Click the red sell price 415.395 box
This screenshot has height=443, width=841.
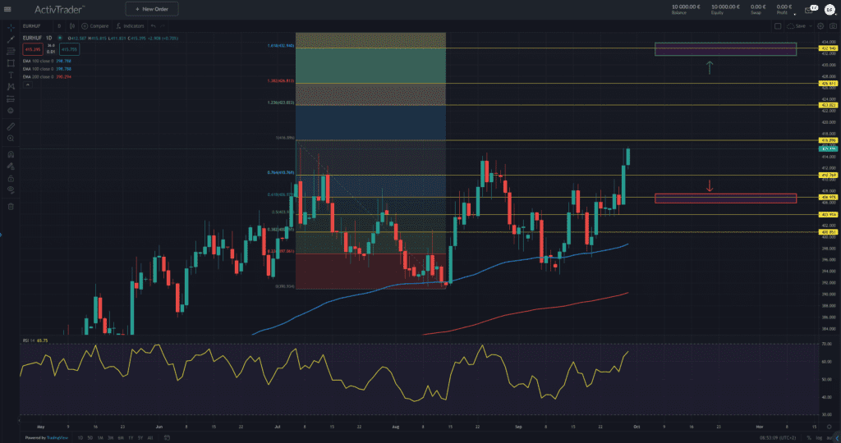(x=34, y=48)
